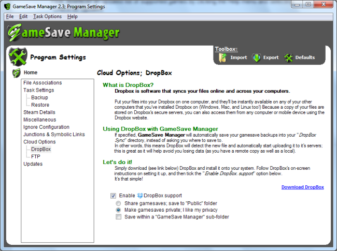Click the Program Settings shield-and-tools icon
Image resolution: width=337 pixels, height=251 pixels.
[x=18, y=56]
